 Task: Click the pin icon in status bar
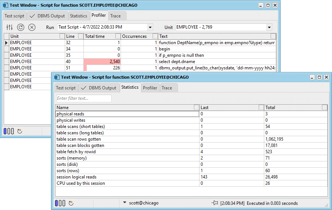(214, 203)
